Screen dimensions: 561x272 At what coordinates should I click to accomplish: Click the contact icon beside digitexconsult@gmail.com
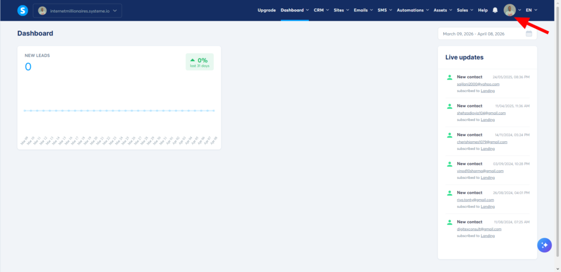coord(450,222)
